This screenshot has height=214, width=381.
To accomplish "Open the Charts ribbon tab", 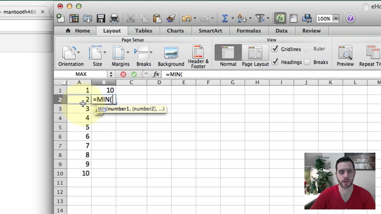I will (175, 31).
